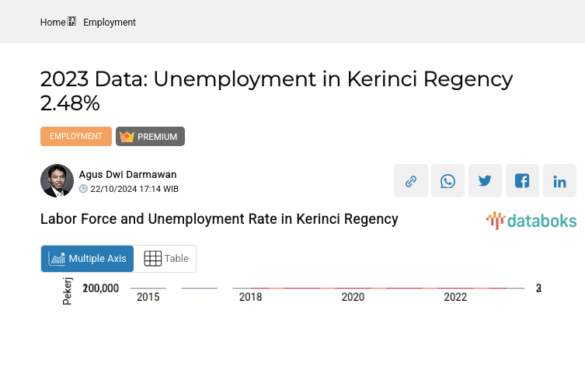The image size is (585, 387).
Task: Click the 2022 label on the chart axis
Action: click(x=455, y=297)
